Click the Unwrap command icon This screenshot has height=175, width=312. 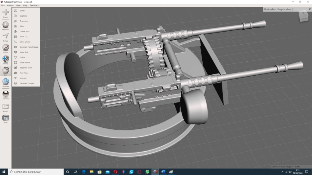coord(16,78)
